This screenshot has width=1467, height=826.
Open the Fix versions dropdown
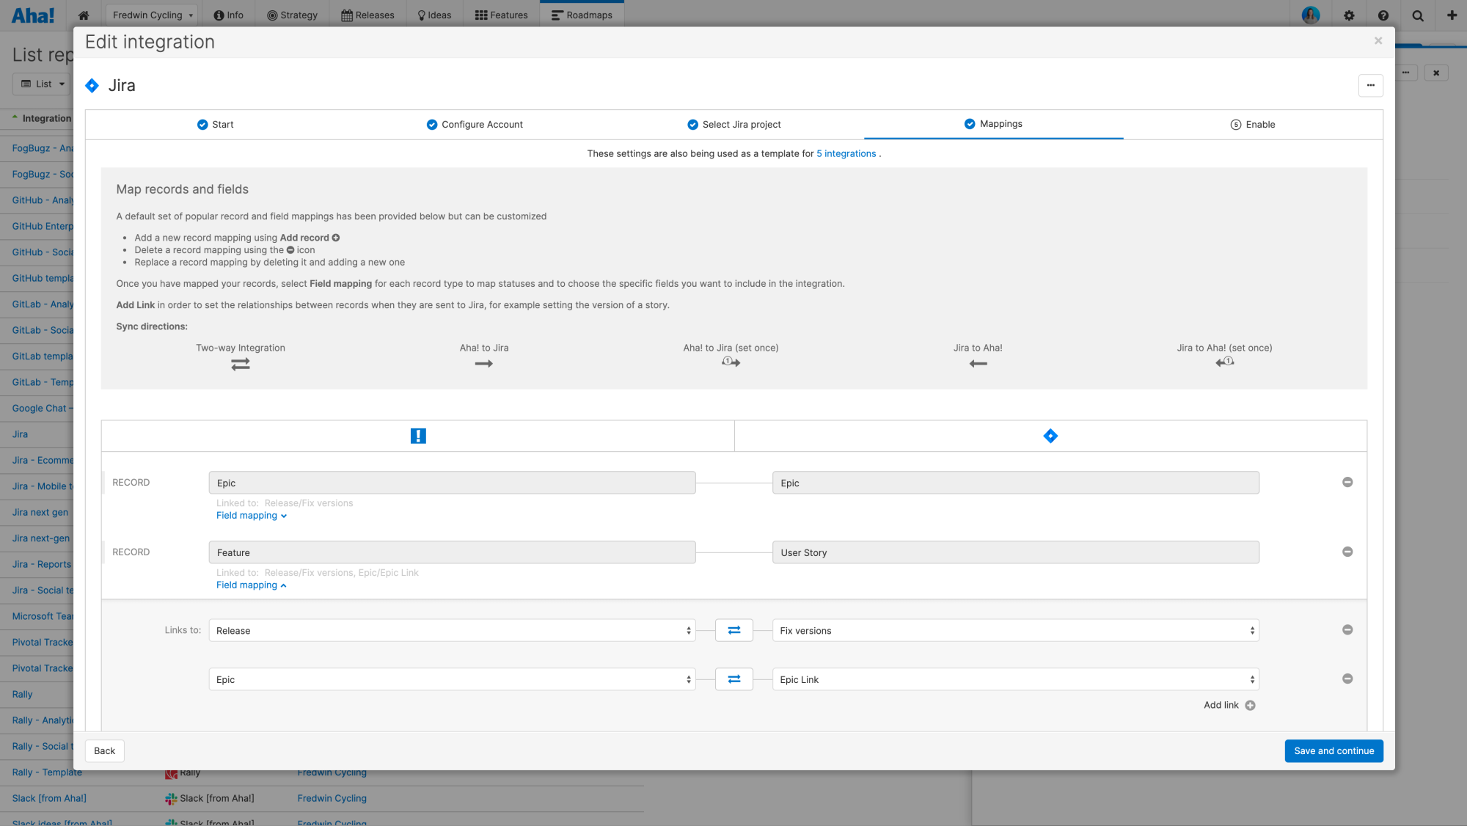click(1016, 631)
